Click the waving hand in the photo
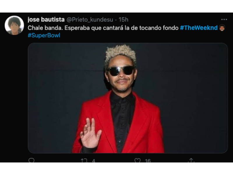 [x=90, y=133]
